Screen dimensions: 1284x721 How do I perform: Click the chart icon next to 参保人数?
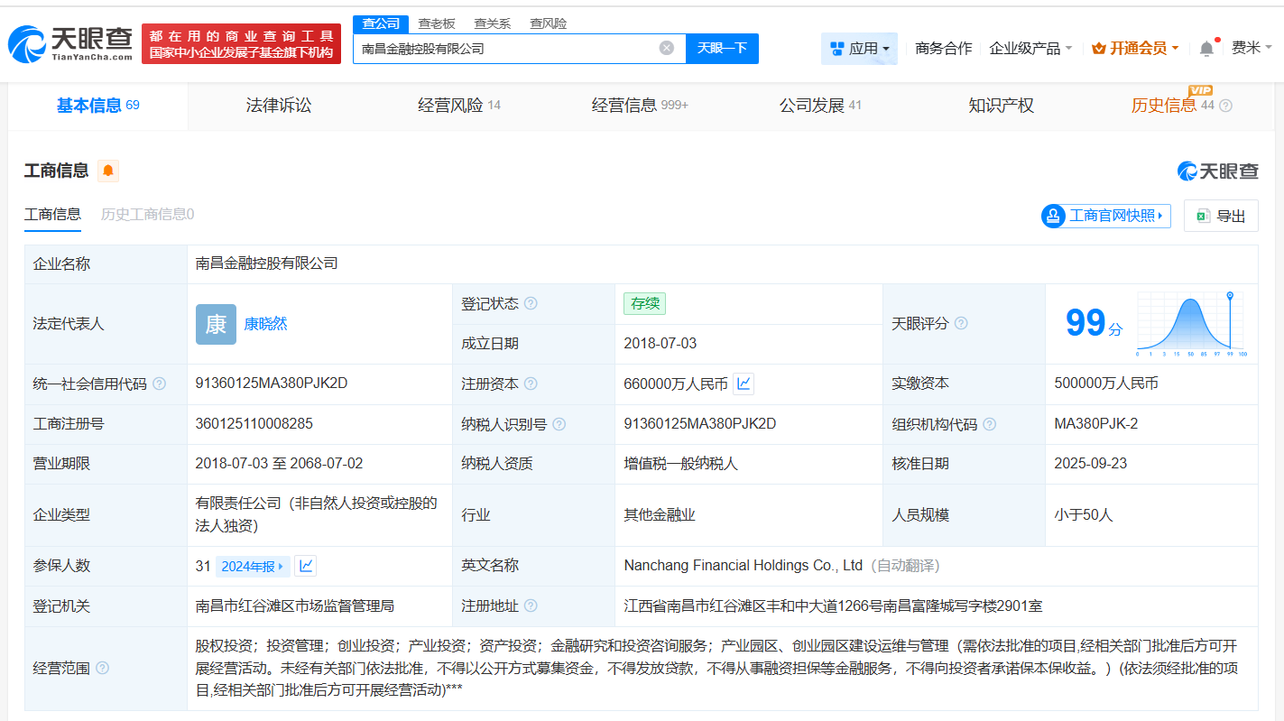click(305, 565)
